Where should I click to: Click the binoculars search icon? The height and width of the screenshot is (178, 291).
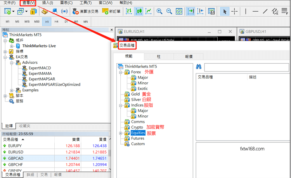pos(199,67)
